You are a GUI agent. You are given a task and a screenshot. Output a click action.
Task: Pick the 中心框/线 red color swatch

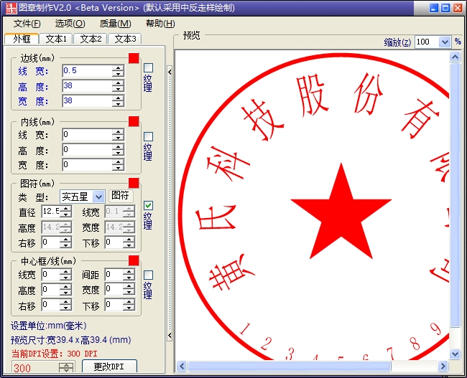(134, 260)
